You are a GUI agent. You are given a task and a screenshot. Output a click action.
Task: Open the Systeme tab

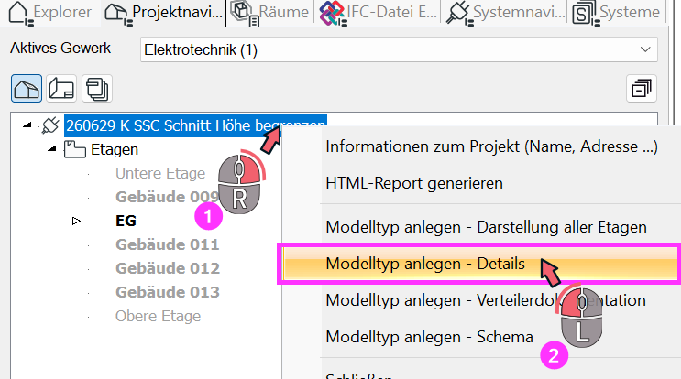[617, 12]
